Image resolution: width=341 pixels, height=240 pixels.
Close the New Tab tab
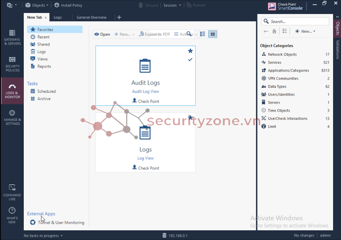coord(46,17)
